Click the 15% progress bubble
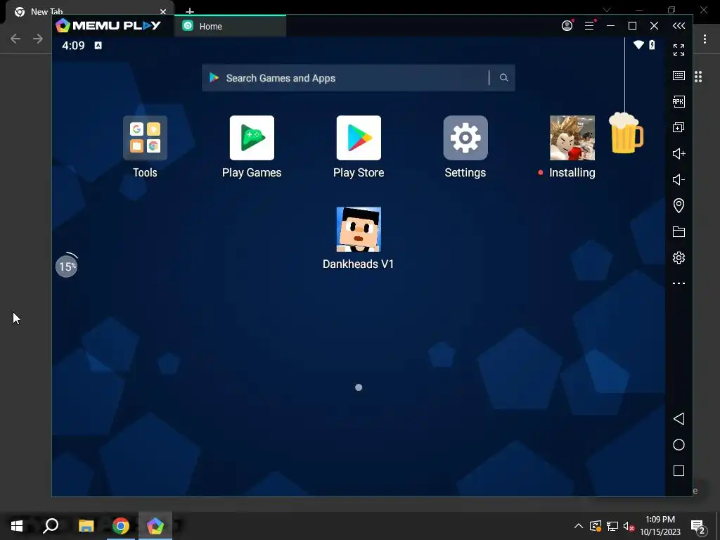Viewport: 720px width, 540px height. (x=67, y=266)
